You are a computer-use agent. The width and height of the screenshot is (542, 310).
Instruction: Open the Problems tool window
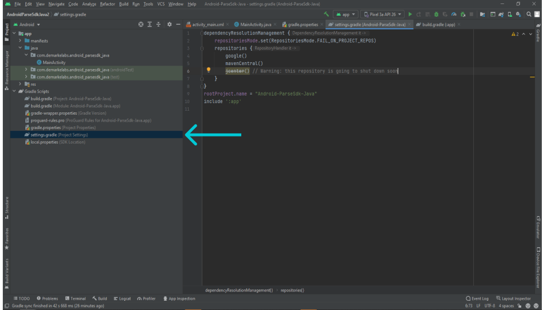(47, 298)
